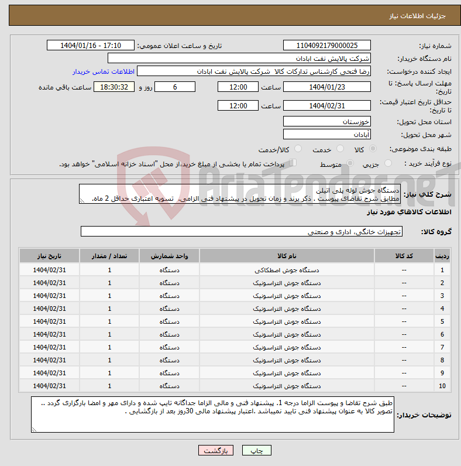This screenshot has width=461, height=466.
Task: Click item name in row 10
Action: (x=287, y=386)
